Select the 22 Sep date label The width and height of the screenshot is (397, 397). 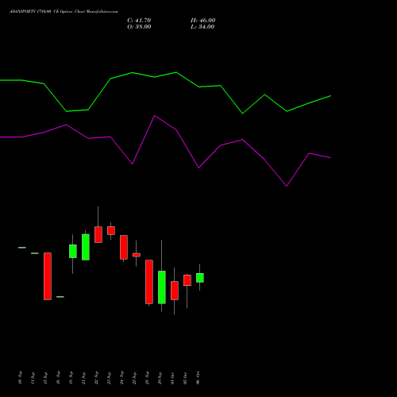coord(96,378)
